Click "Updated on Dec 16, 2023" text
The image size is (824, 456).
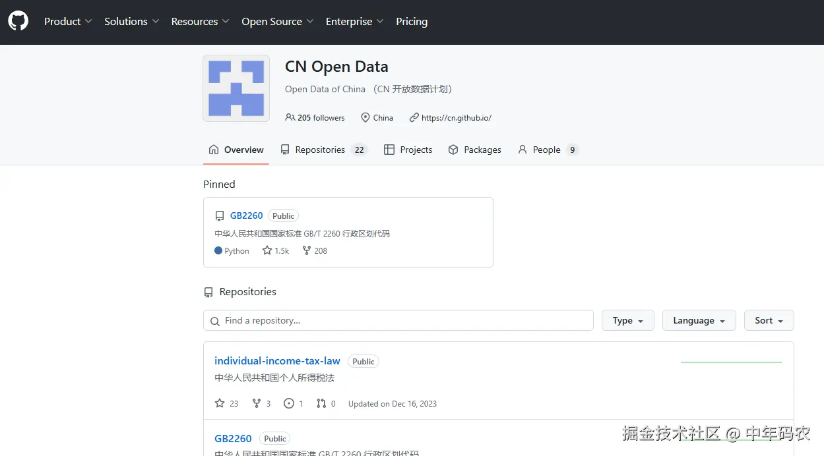point(393,403)
